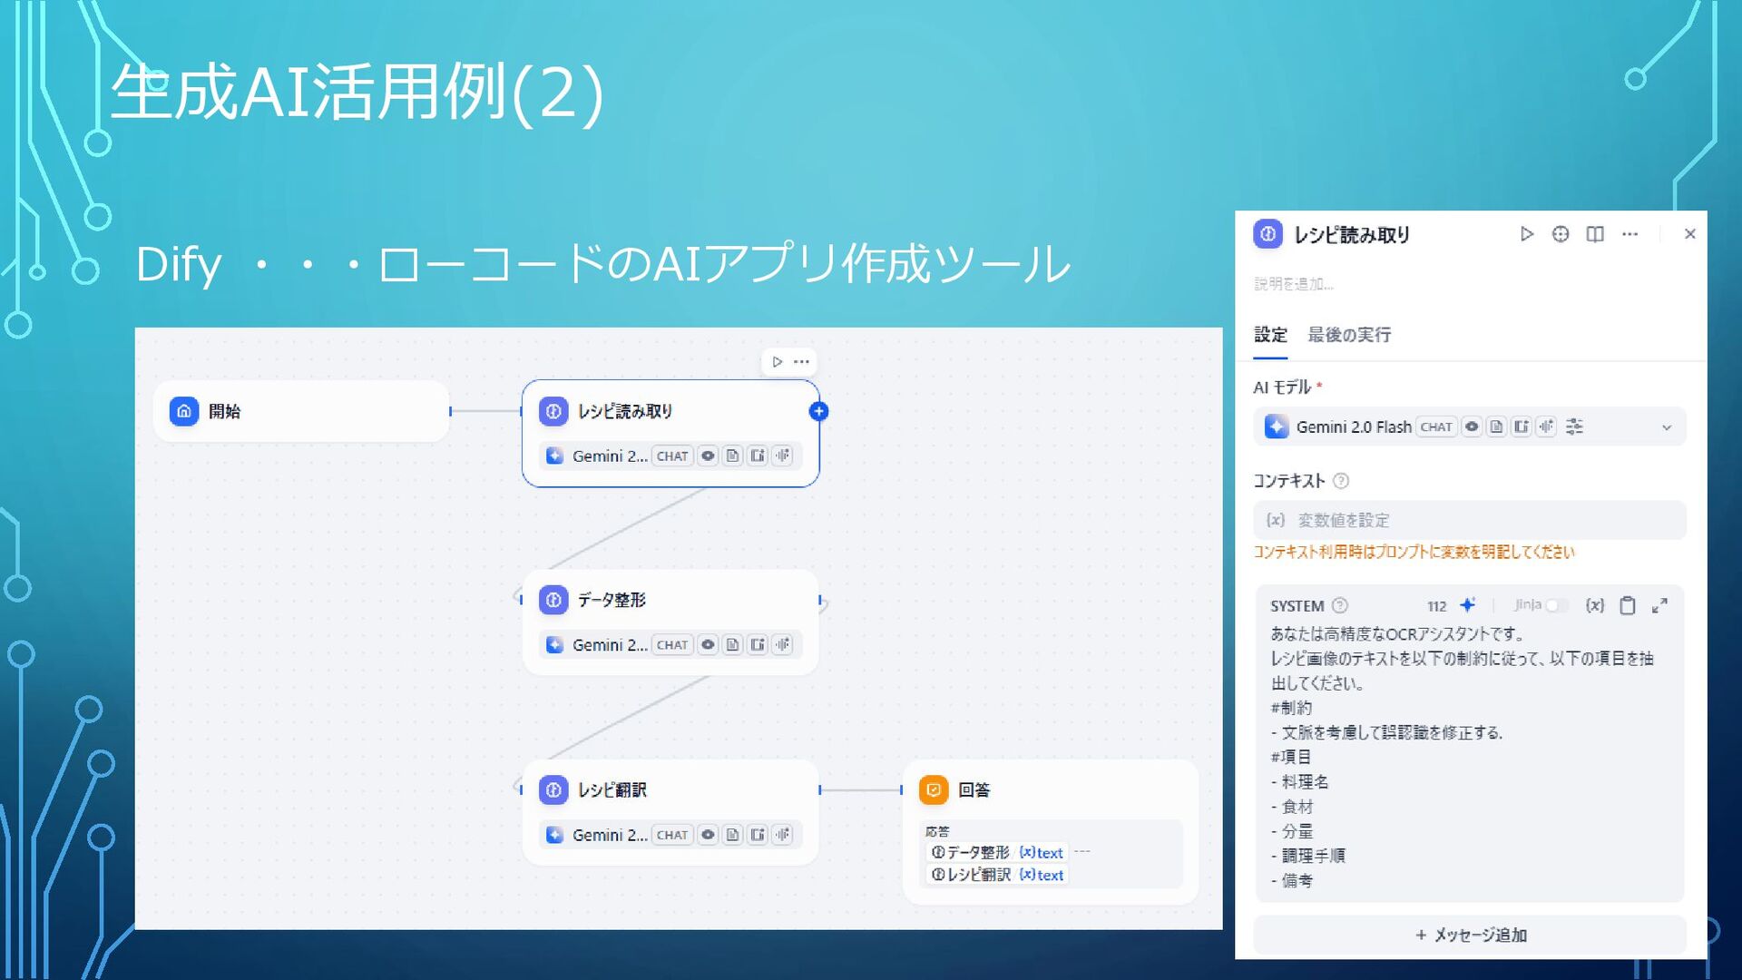Open the help book icon in panel header
Screen dimensions: 1742x980
pyautogui.click(x=1595, y=234)
